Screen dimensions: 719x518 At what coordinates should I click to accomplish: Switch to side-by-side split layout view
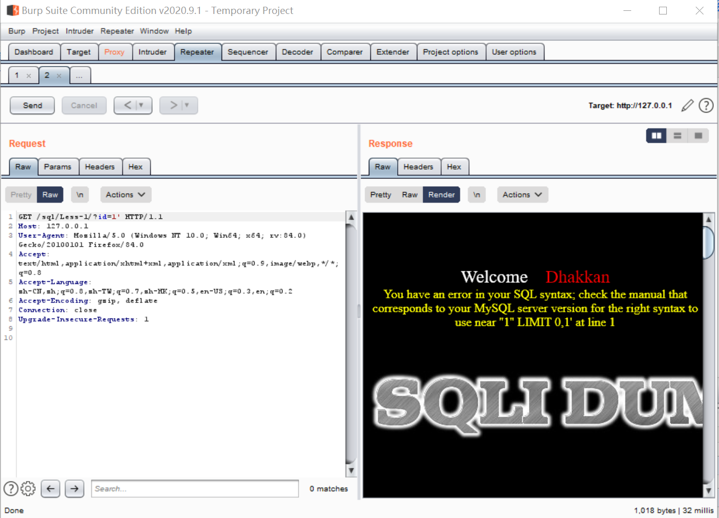point(657,135)
